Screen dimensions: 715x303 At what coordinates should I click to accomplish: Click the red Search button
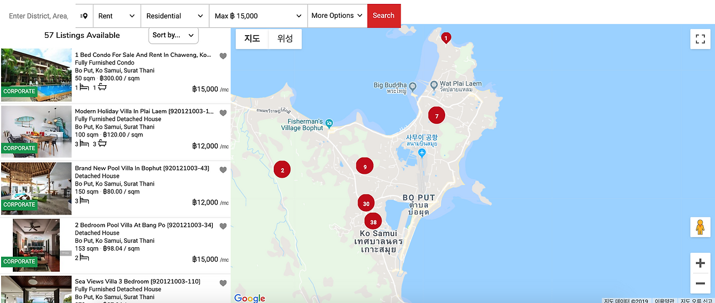(x=384, y=16)
